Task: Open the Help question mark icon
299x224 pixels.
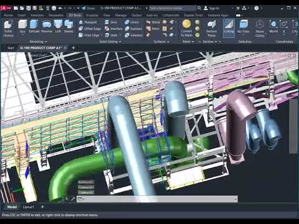Action: click(x=257, y=8)
